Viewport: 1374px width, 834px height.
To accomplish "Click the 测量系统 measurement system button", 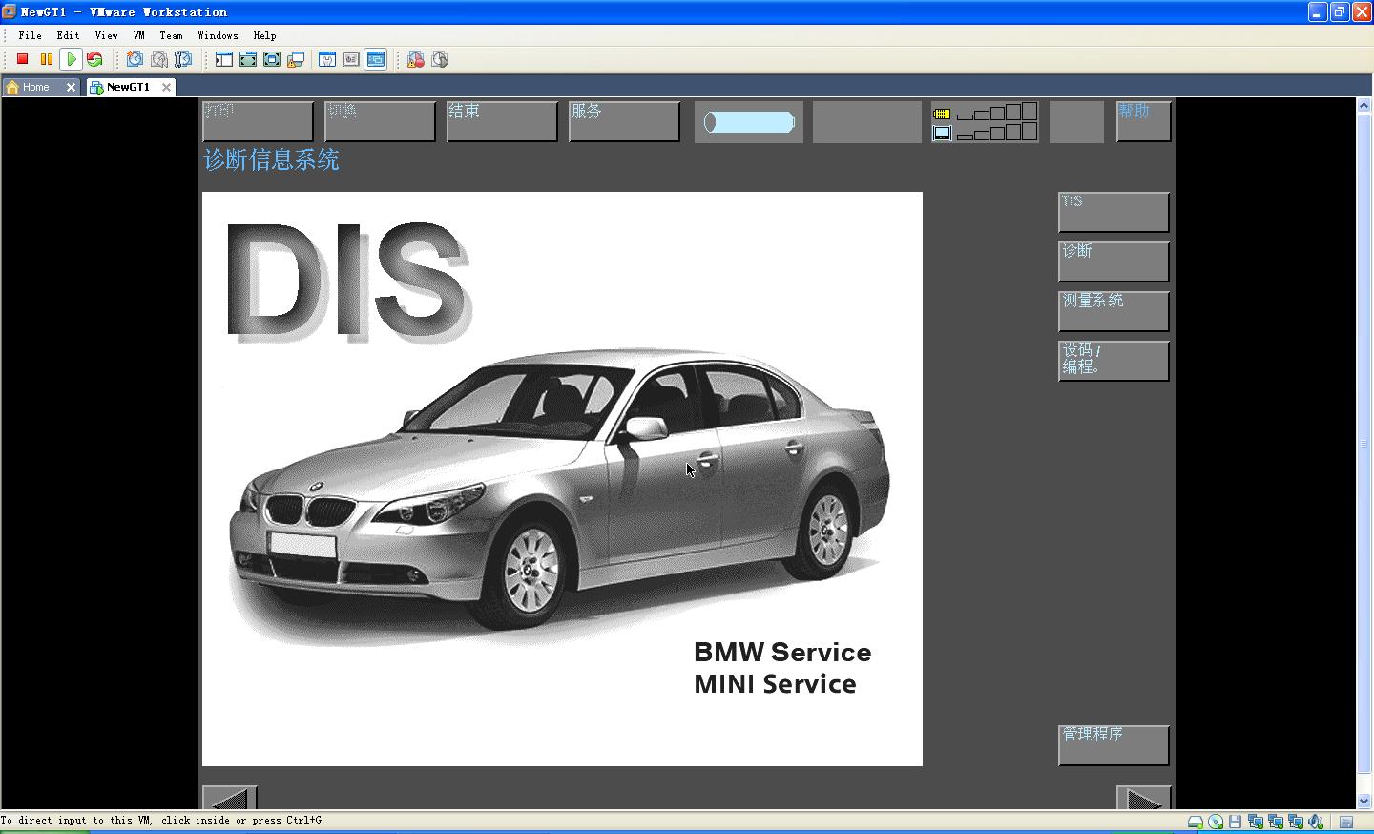I will tap(1114, 311).
